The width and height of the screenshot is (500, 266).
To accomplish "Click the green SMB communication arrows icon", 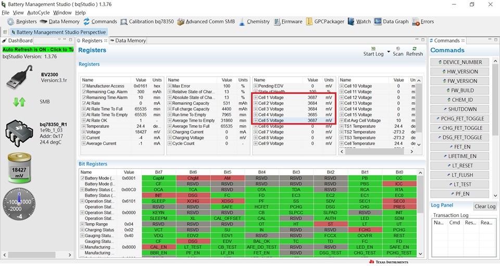I will 19,102.
